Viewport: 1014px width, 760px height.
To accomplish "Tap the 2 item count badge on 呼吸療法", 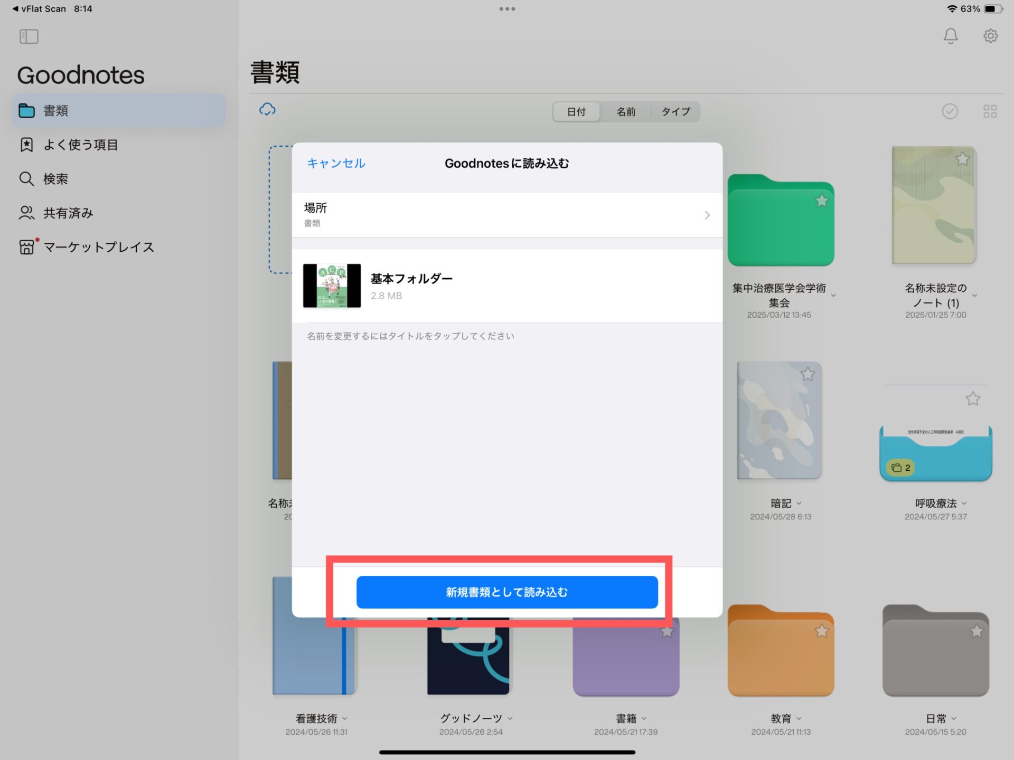I will point(900,468).
